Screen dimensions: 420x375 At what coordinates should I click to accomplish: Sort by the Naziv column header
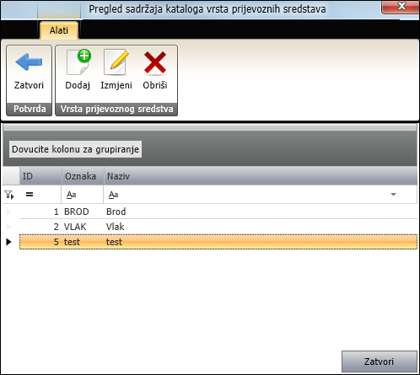click(261, 176)
